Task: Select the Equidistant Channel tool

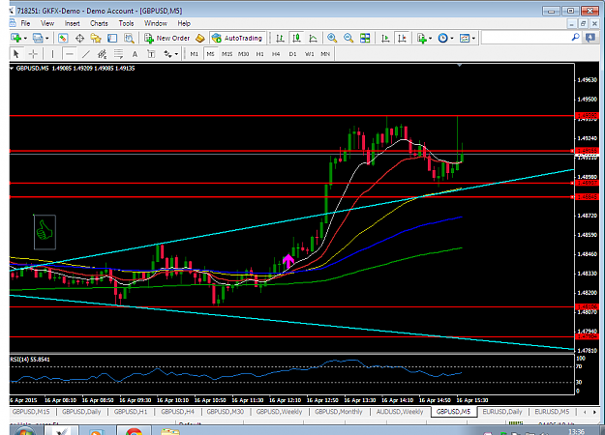Action: click(x=102, y=54)
